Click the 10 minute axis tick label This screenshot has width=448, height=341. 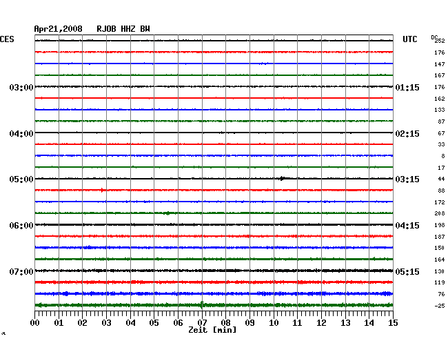coord(274,323)
